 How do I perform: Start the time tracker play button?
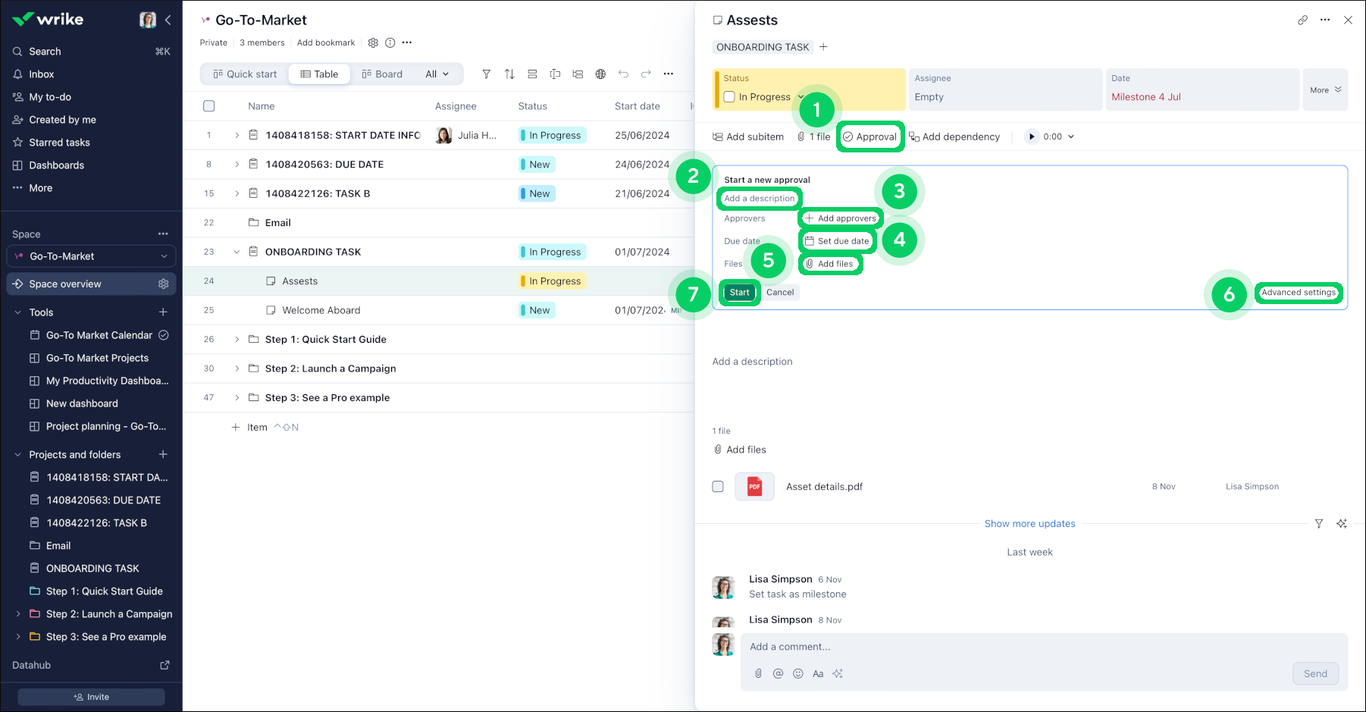click(x=1031, y=137)
